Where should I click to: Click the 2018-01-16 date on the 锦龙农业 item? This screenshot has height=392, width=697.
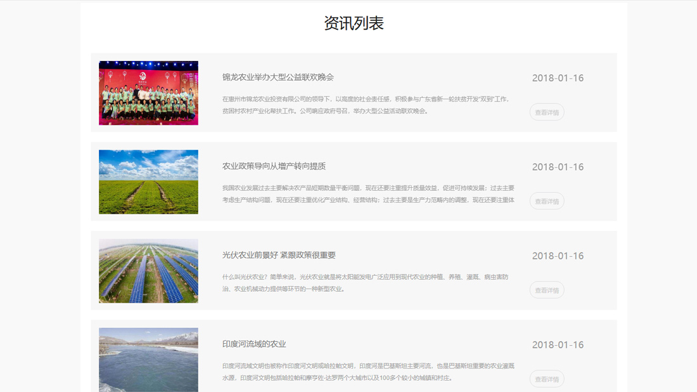[x=558, y=78]
